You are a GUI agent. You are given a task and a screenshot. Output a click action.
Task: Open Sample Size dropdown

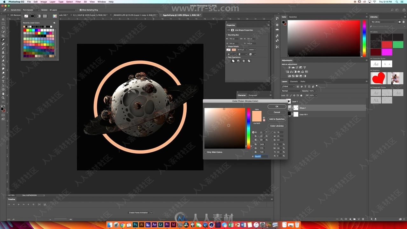tap(31, 10)
